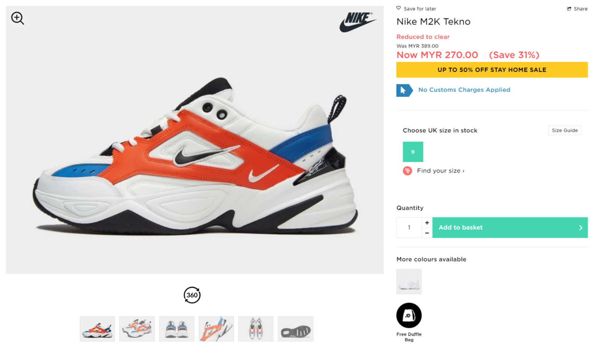
Task: Click the Stay Home Sale banner
Action: [492, 70]
